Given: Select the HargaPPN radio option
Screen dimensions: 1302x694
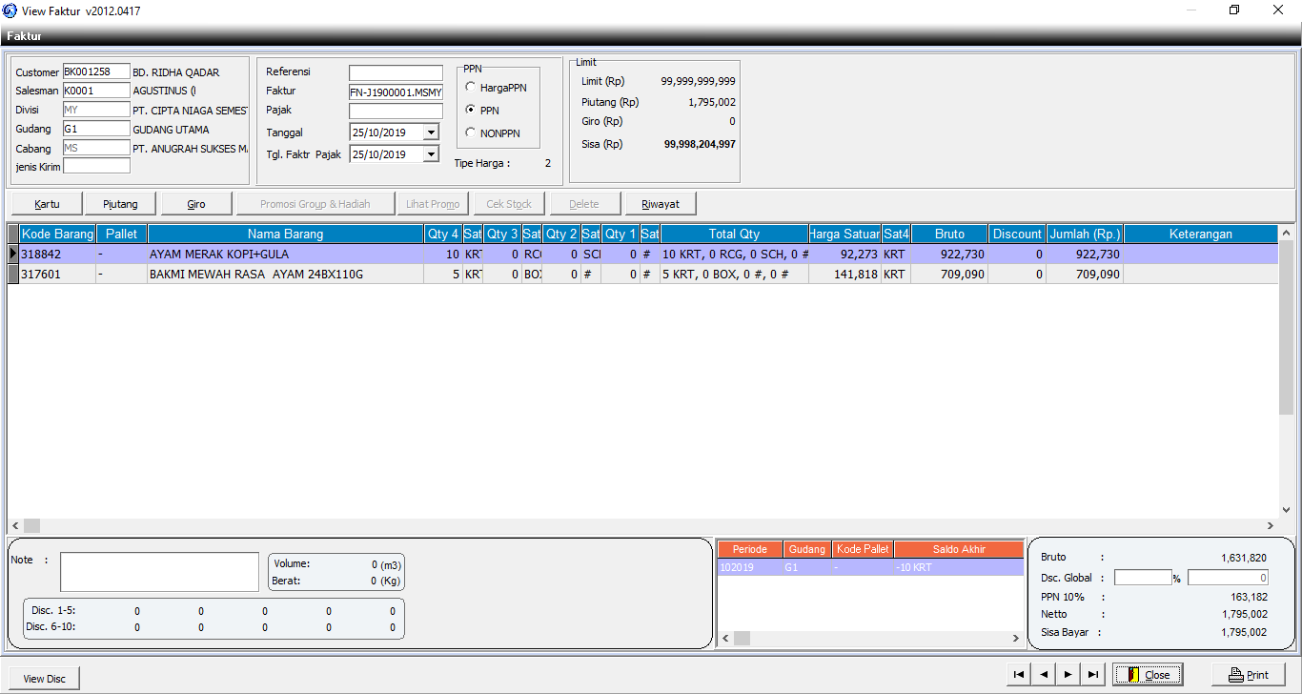Looking at the screenshot, I should point(471,88).
